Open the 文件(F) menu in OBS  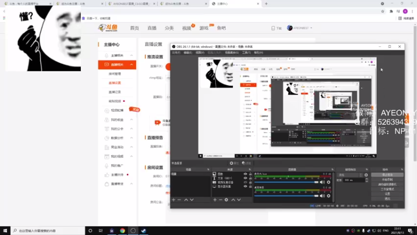tap(176, 53)
